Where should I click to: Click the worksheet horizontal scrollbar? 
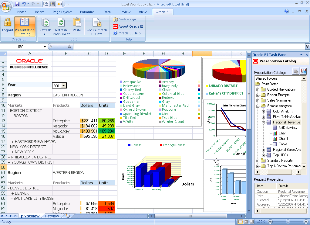(x=190, y=216)
